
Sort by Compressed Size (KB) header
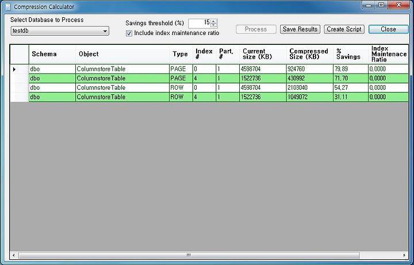[x=310, y=54]
